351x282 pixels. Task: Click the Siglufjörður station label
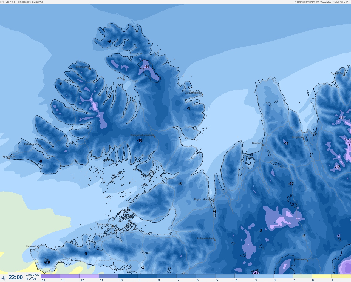(x=337, y=73)
